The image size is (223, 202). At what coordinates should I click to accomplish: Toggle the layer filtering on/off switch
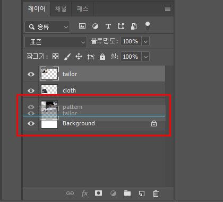148,26
